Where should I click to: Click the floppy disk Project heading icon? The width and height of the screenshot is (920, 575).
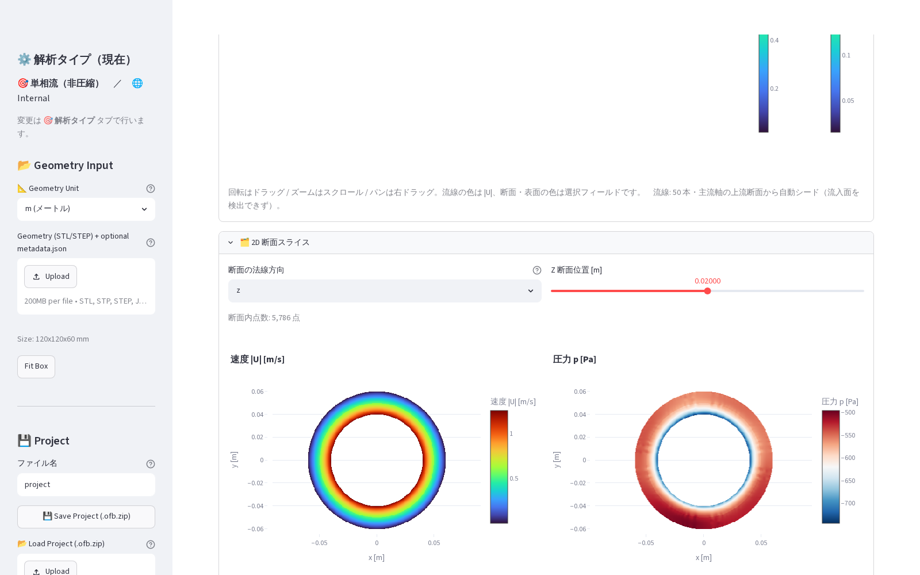(x=24, y=441)
